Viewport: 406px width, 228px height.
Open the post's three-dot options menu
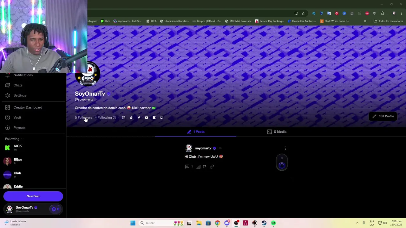(x=285, y=148)
